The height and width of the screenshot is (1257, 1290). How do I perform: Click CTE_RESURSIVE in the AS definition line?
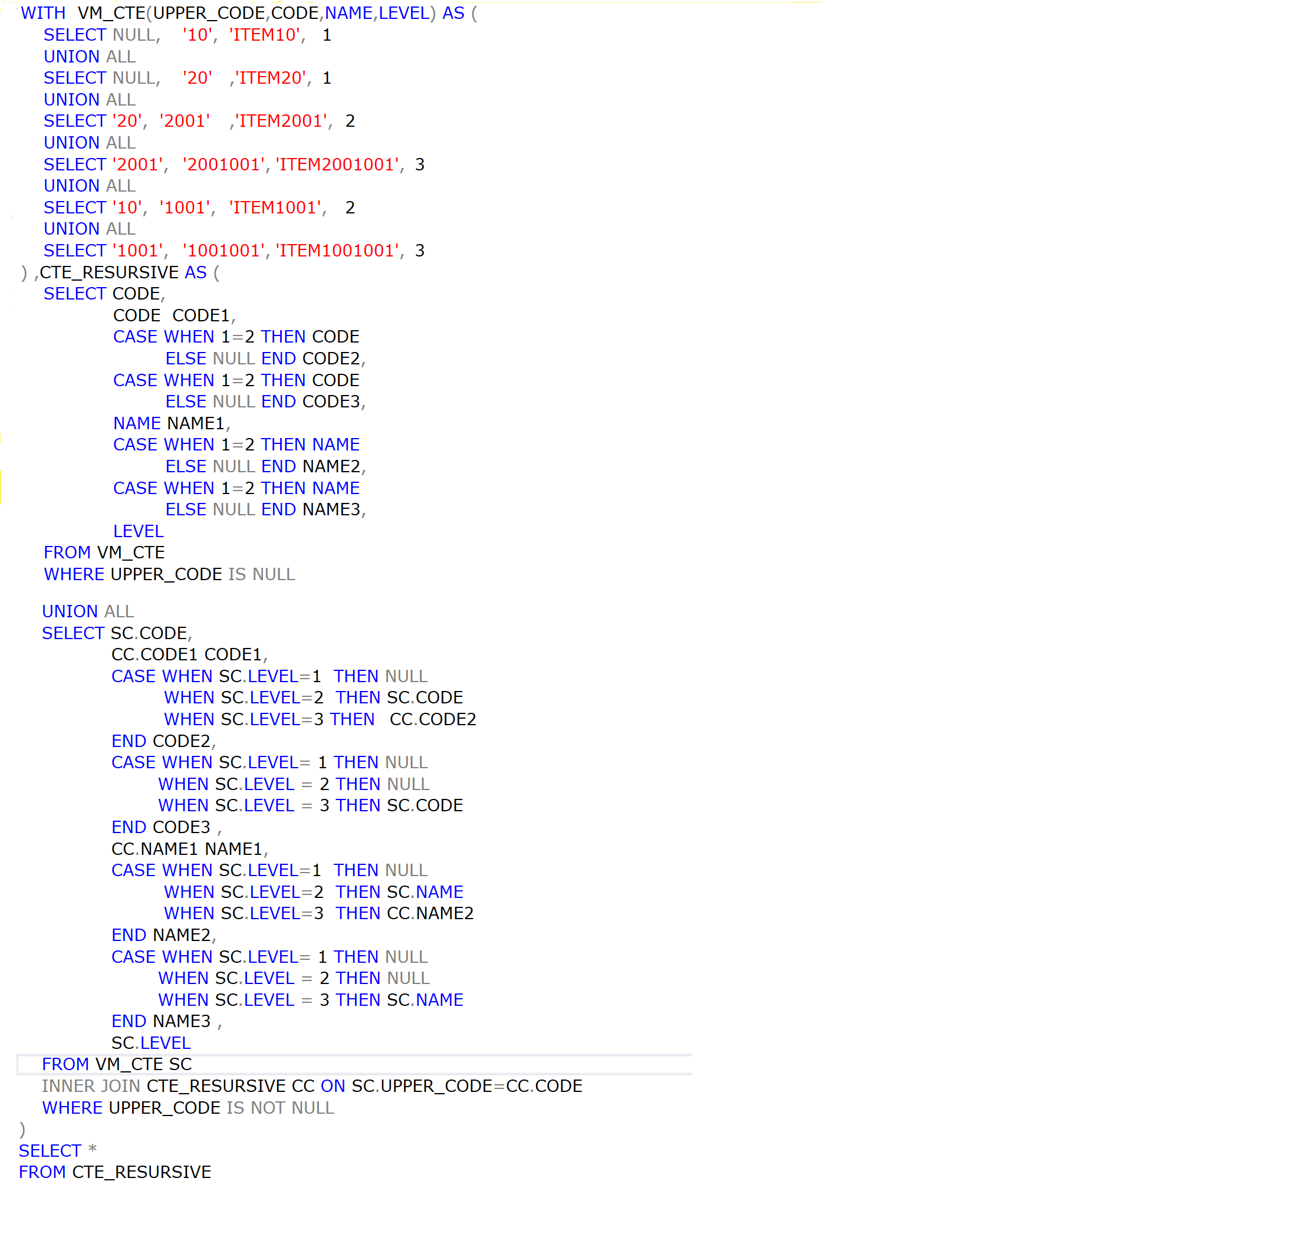click(109, 272)
